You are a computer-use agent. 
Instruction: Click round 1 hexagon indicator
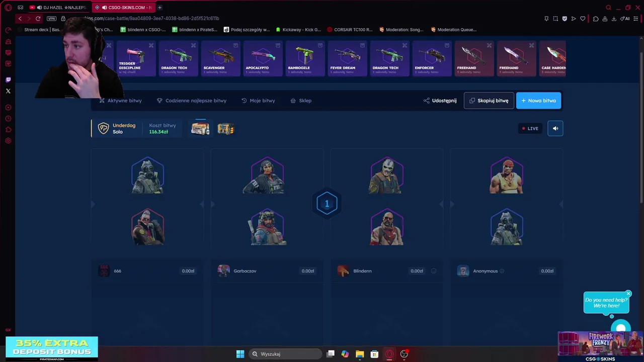click(x=327, y=204)
